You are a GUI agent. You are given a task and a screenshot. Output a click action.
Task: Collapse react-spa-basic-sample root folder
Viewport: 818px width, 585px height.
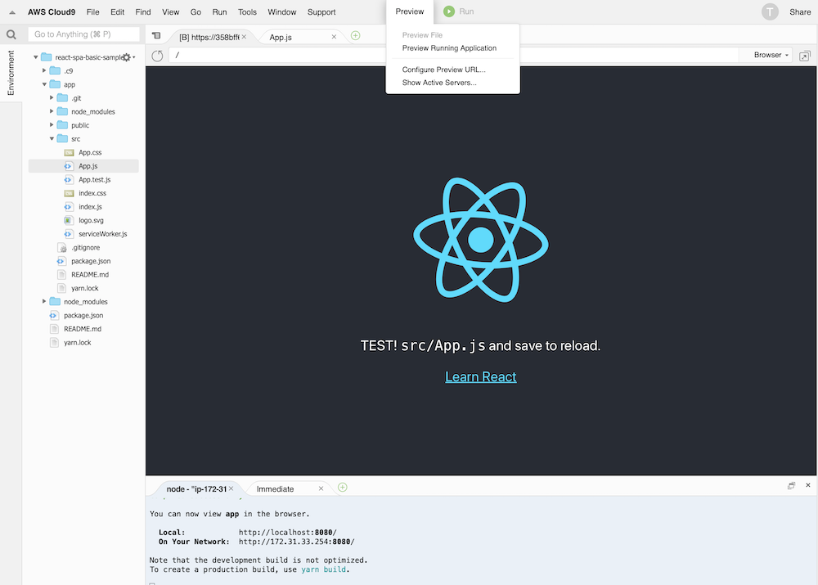[36, 57]
